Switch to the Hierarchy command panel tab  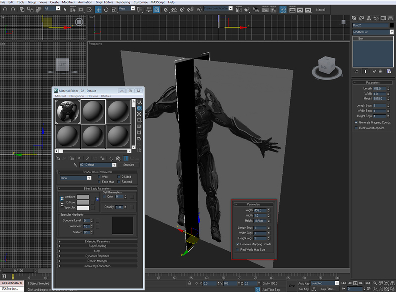coord(369,18)
